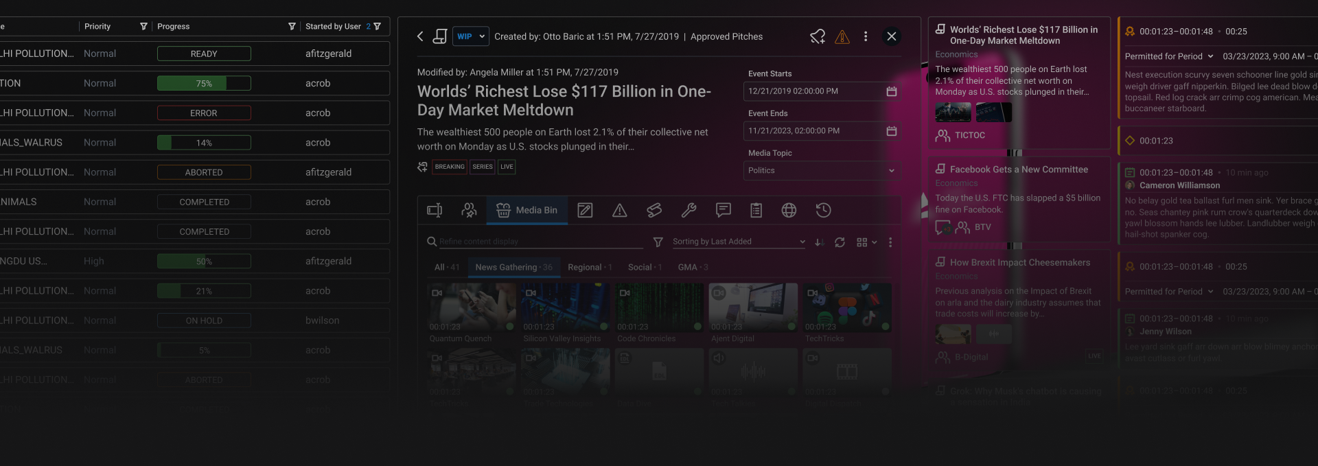Screen dimensions: 1318x466
Task: Open calendar picker for Event Starts
Action: (891, 91)
